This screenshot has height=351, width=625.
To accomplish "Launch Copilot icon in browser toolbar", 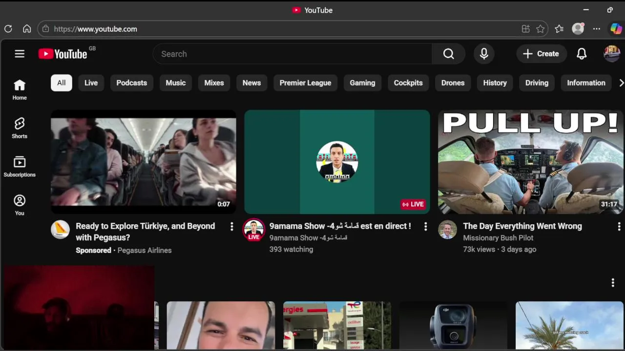I will (x=616, y=29).
